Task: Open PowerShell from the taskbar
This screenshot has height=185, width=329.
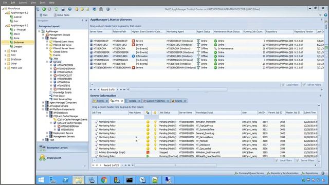Action: click(65, 180)
